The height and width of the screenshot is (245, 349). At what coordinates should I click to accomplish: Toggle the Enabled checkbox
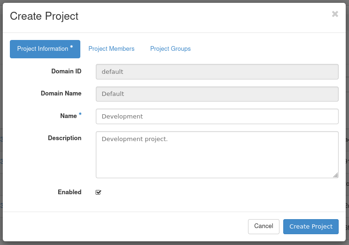click(98, 192)
